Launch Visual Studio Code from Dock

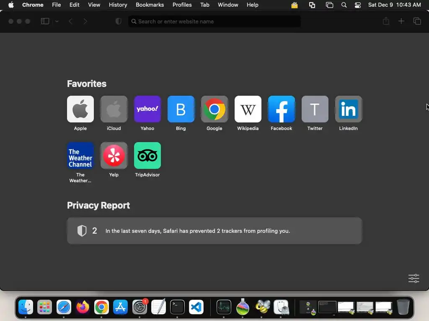(x=196, y=307)
